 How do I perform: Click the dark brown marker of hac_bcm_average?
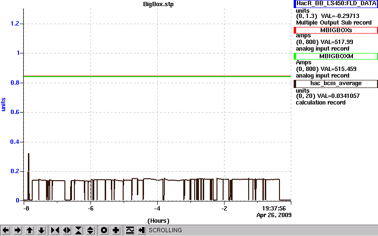click(x=295, y=84)
